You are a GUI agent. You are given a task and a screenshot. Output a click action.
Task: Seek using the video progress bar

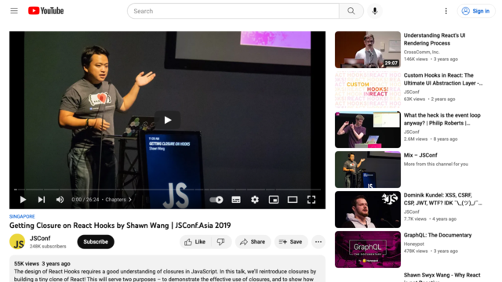pyautogui.click(x=167, y=190)
